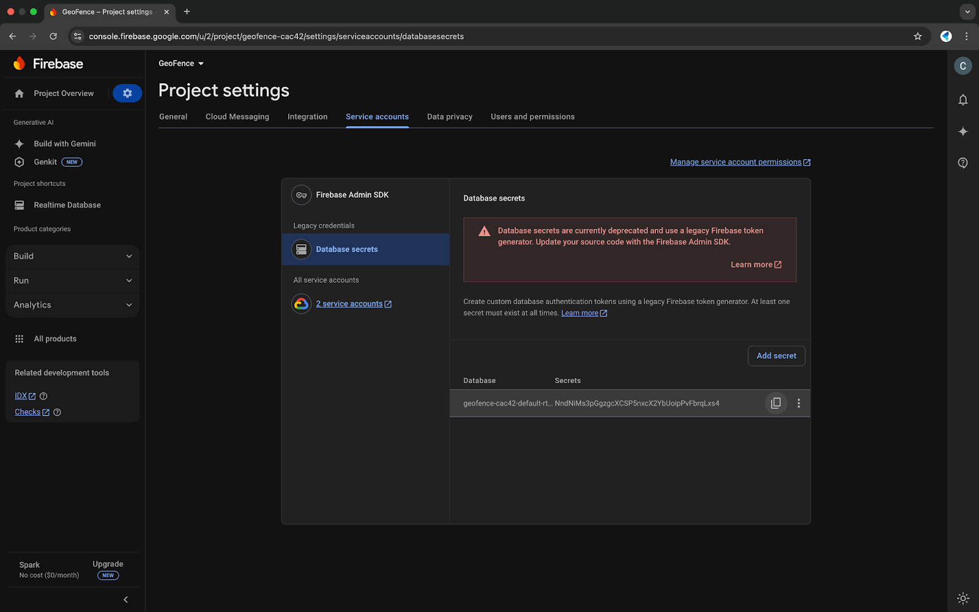
Task: Open the GeoFence project dropdown
Action: [181, 64]
